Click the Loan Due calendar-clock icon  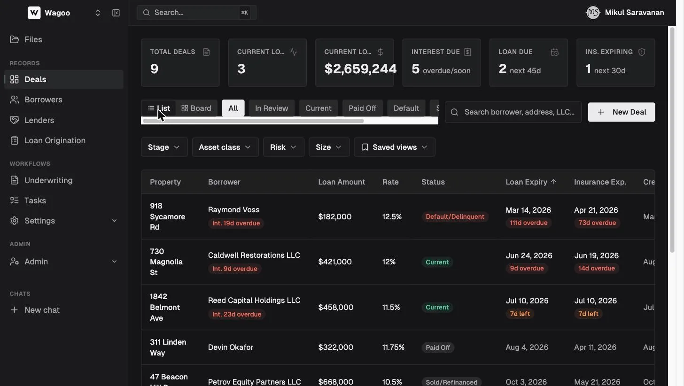click(x=555, y=52)
